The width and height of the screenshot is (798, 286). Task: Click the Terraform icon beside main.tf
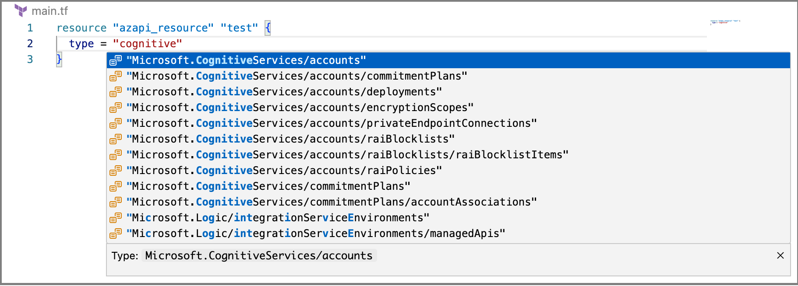(x=21, y=10)
